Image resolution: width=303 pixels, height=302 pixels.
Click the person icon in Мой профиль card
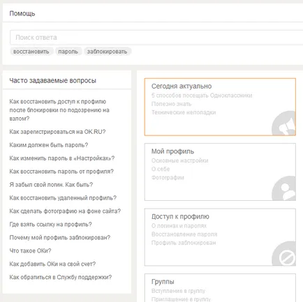[x=284, y=188]
